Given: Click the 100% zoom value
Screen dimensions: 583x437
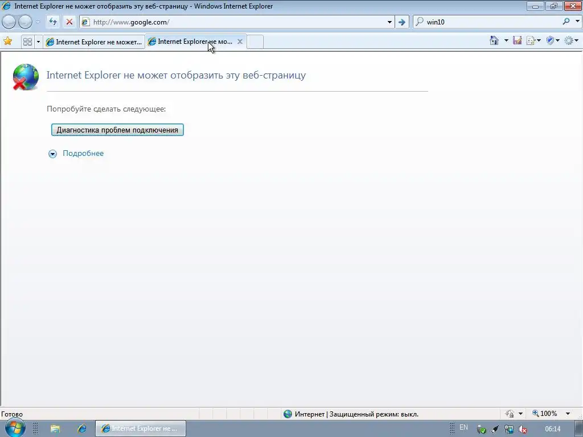Looking at the screenshot, I should point(549,414).
